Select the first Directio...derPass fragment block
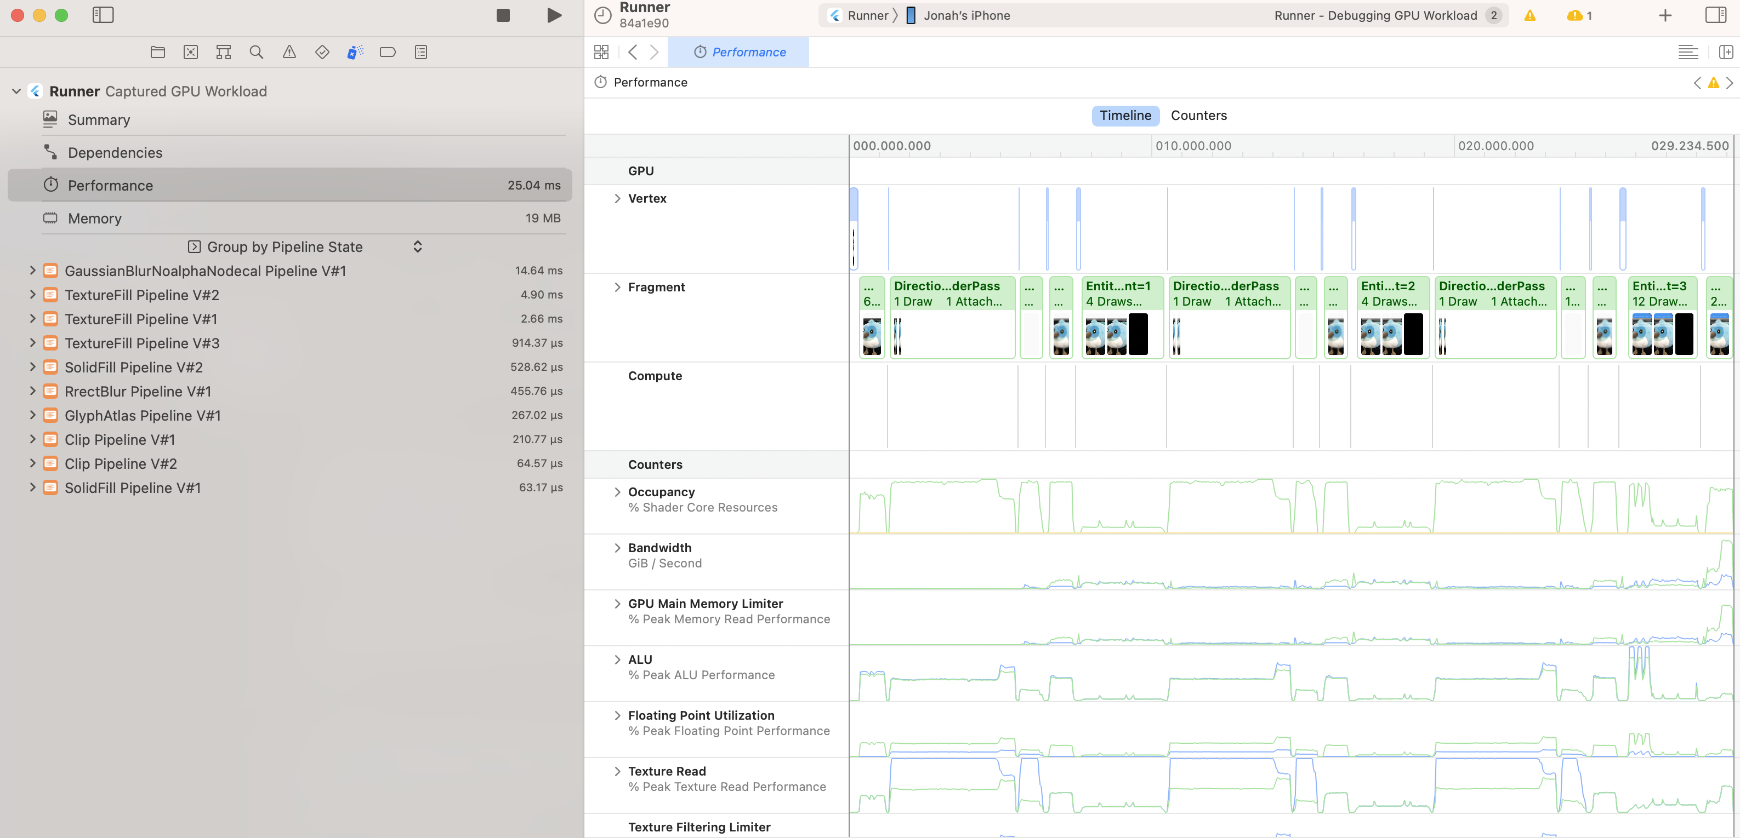1740x838 pixels. (x=952, y=294)
